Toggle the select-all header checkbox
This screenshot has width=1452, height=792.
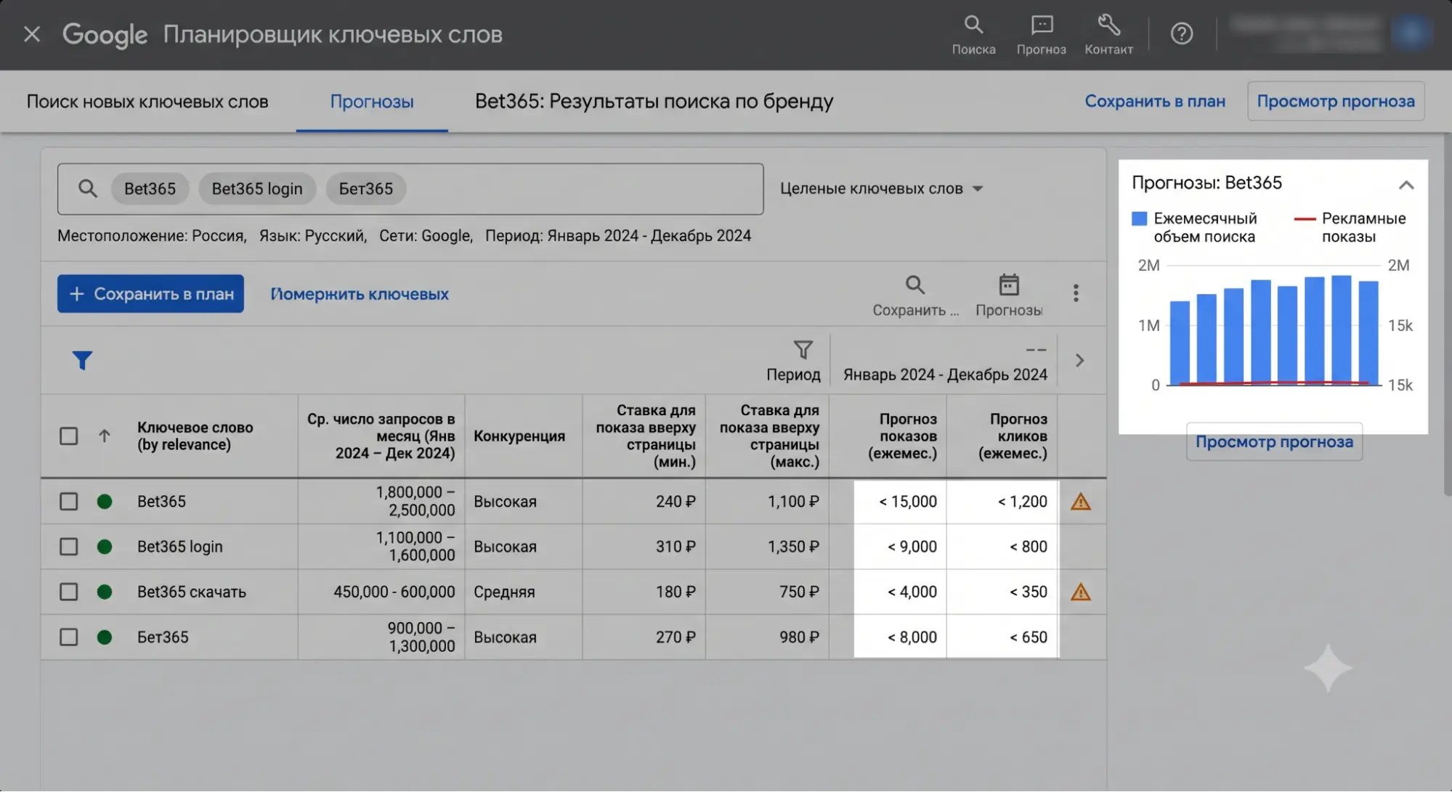pyautogui.click(x=68, y=436)
